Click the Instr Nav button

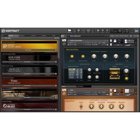56,38
